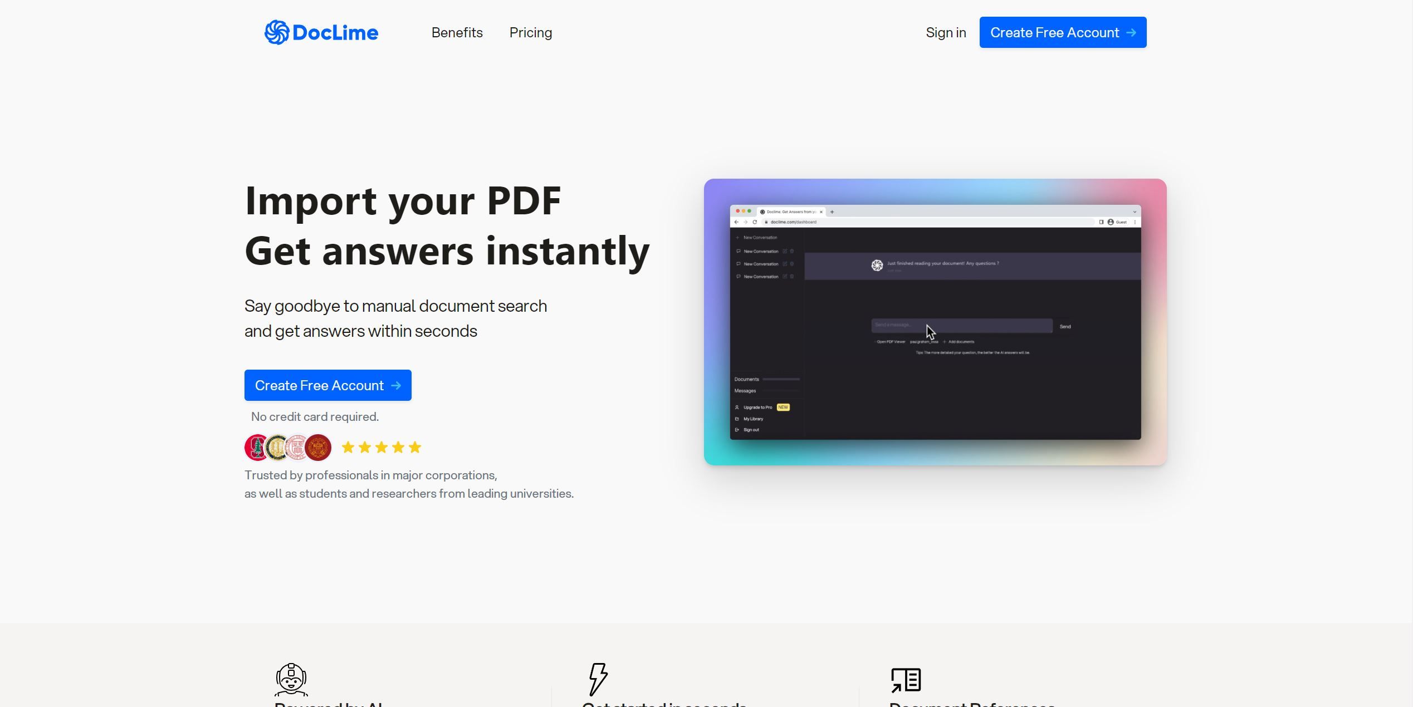Click the Create Free Account button
Image resolution: width=1413 pixels, height=707 pixels.
(327, 385)
